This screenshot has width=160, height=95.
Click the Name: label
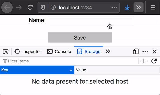click(37, 20)
